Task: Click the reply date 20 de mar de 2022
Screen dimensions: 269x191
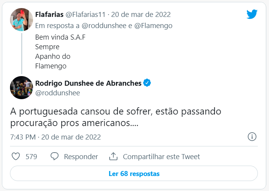Action: click(141, 15)
